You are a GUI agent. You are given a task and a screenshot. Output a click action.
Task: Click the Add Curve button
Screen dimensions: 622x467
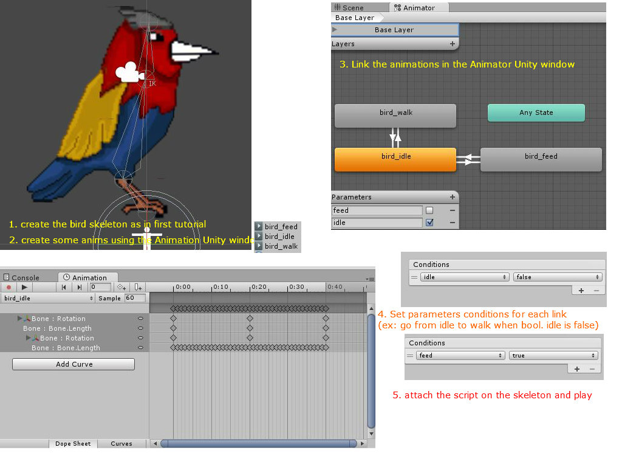tap(73, 364)
